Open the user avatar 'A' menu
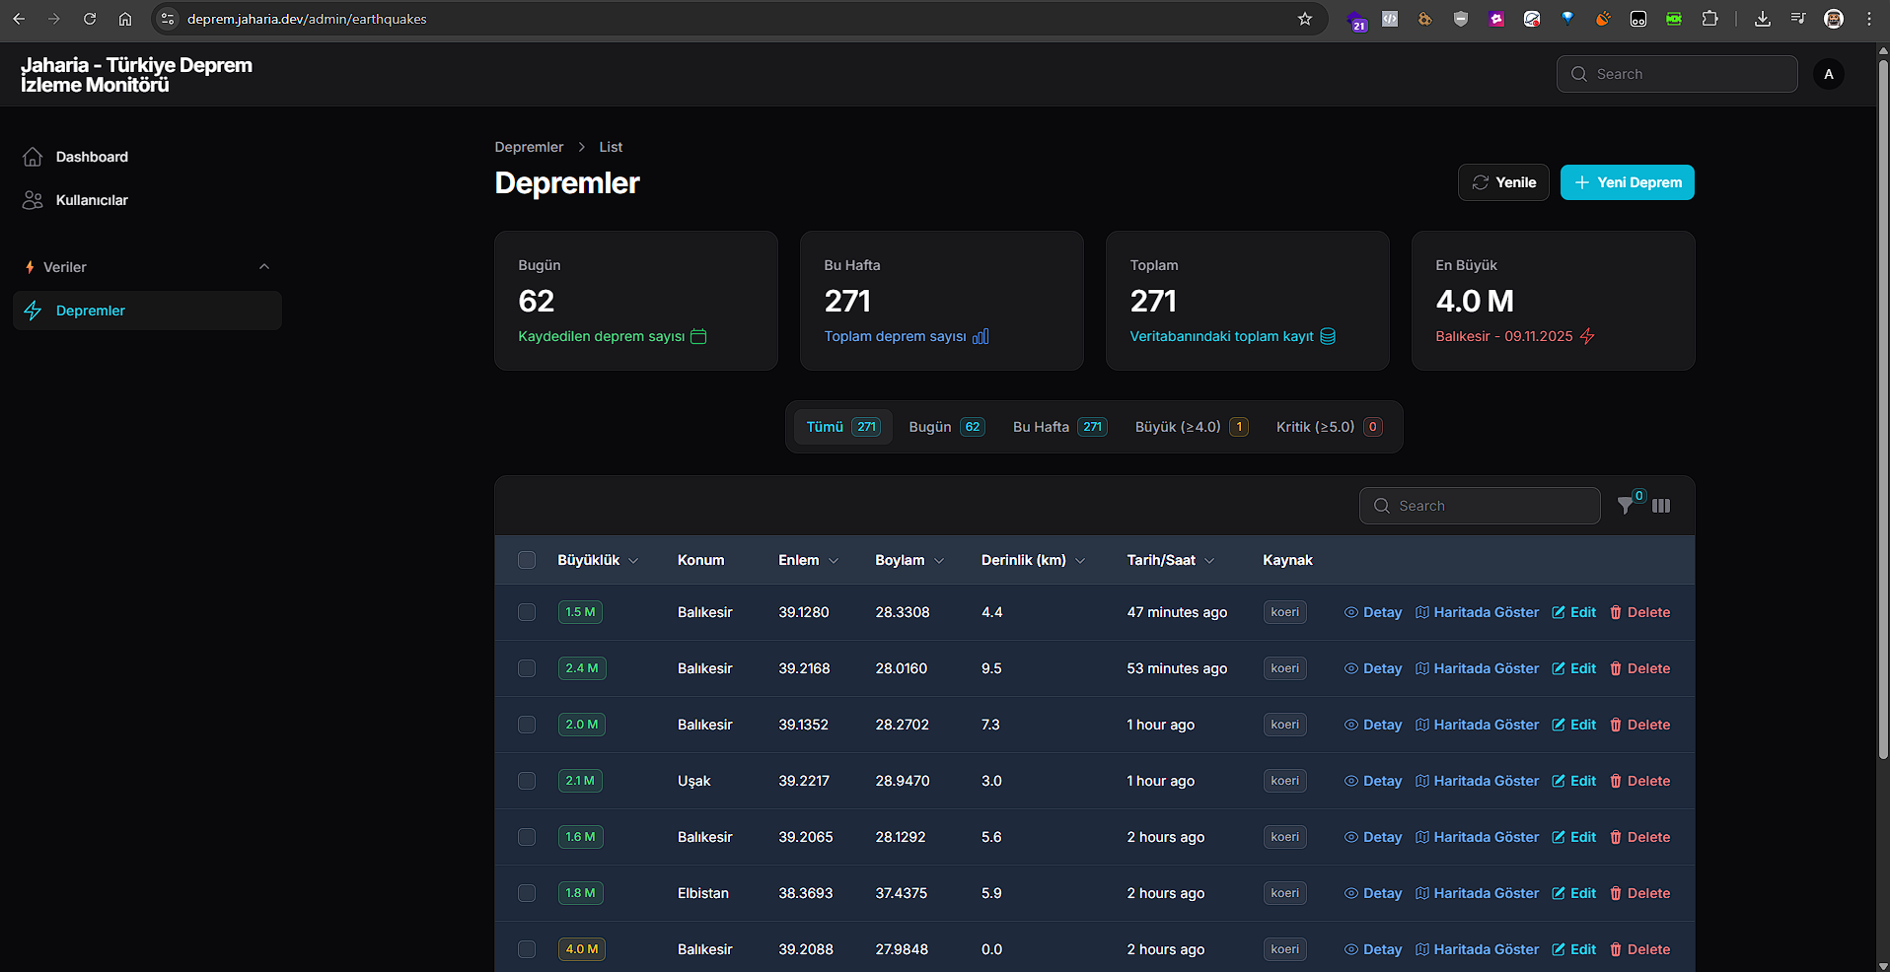Screen dimensions: 1890x972 click(1828, 74)
